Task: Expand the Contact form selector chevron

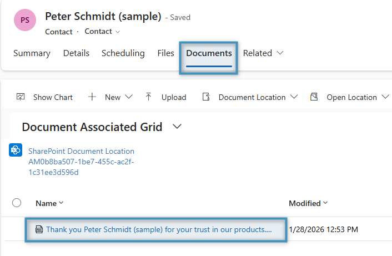Action: tap(117, 32)
